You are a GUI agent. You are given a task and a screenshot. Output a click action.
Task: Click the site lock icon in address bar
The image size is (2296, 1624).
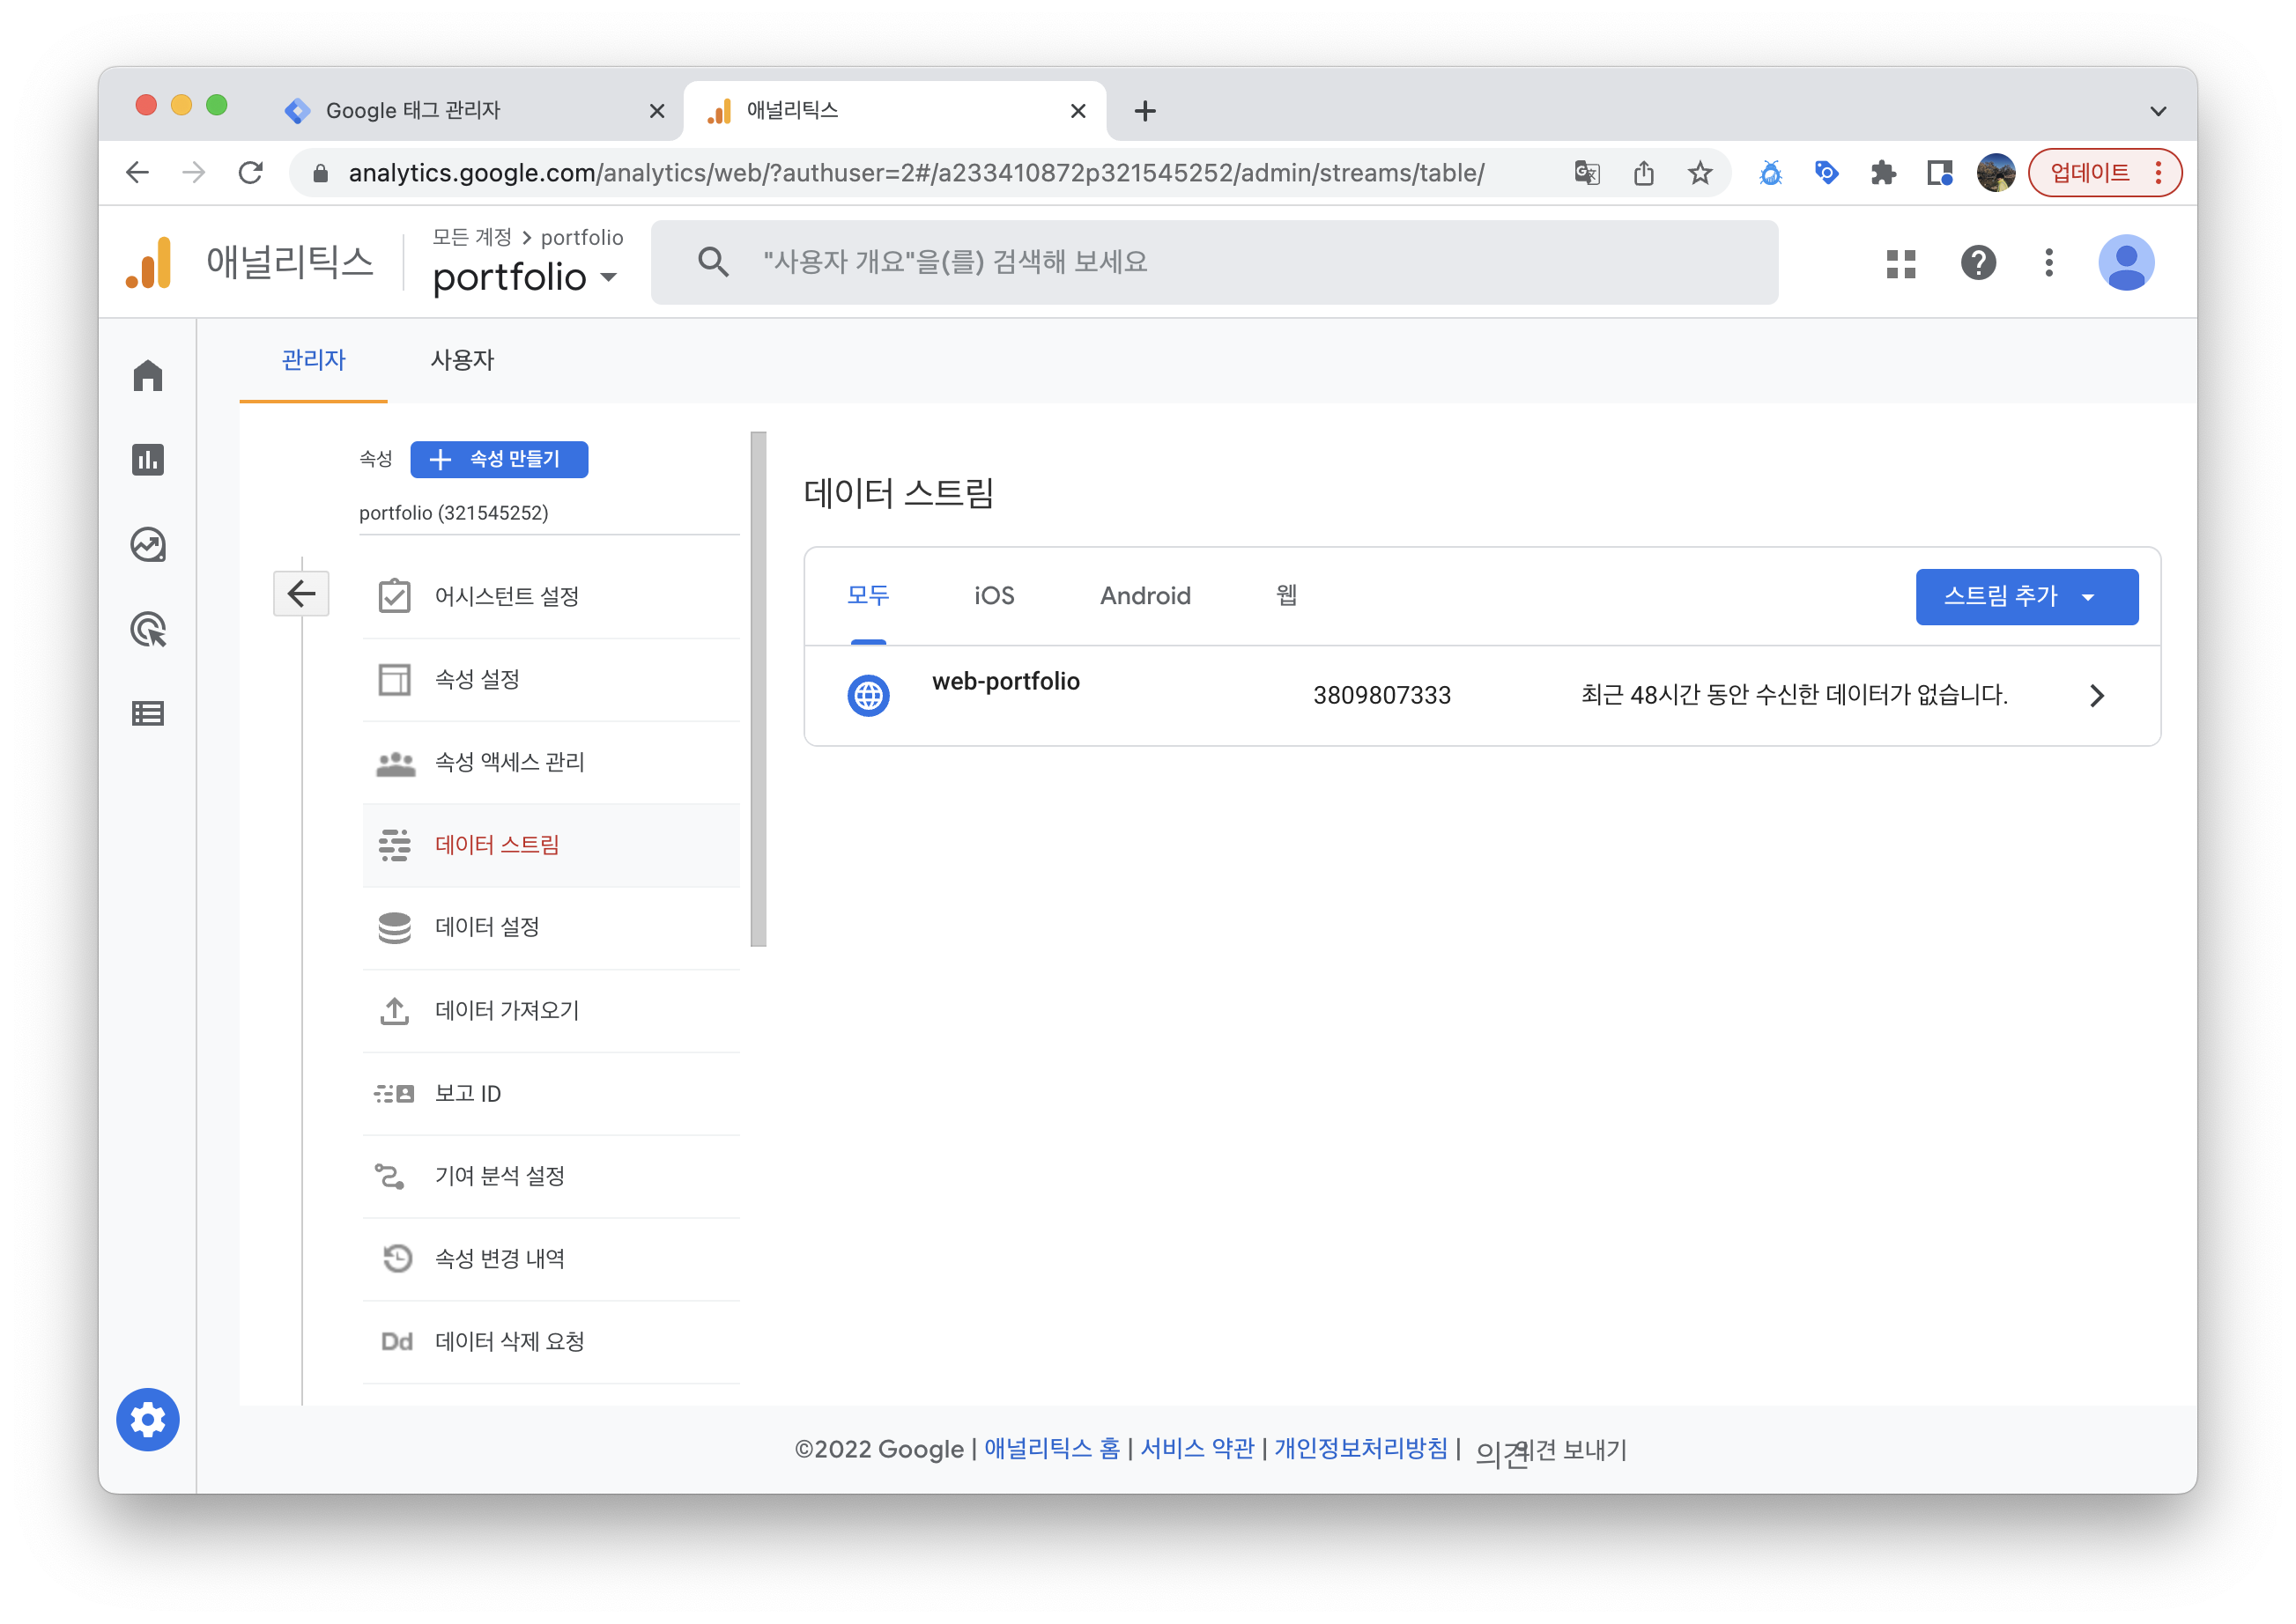point(320,173)
